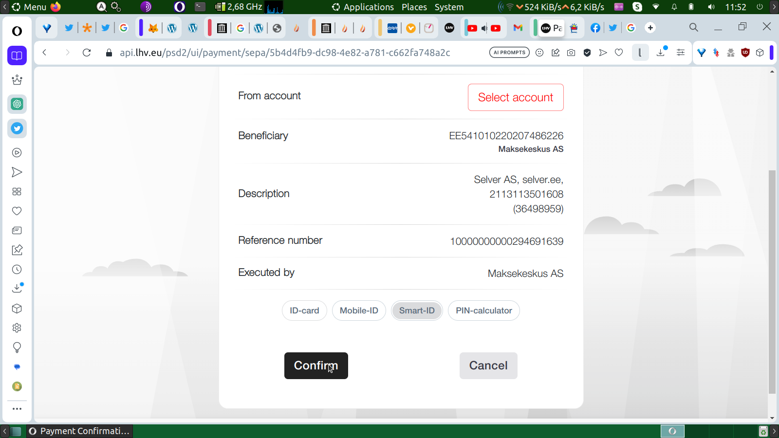
Task: Choose PIN-calculator authentication
Action: coord(484,310)
